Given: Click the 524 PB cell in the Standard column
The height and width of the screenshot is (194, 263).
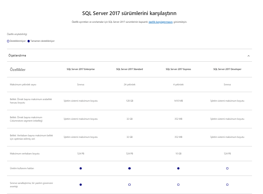Looking at the screenshot, I should [130, 154].
